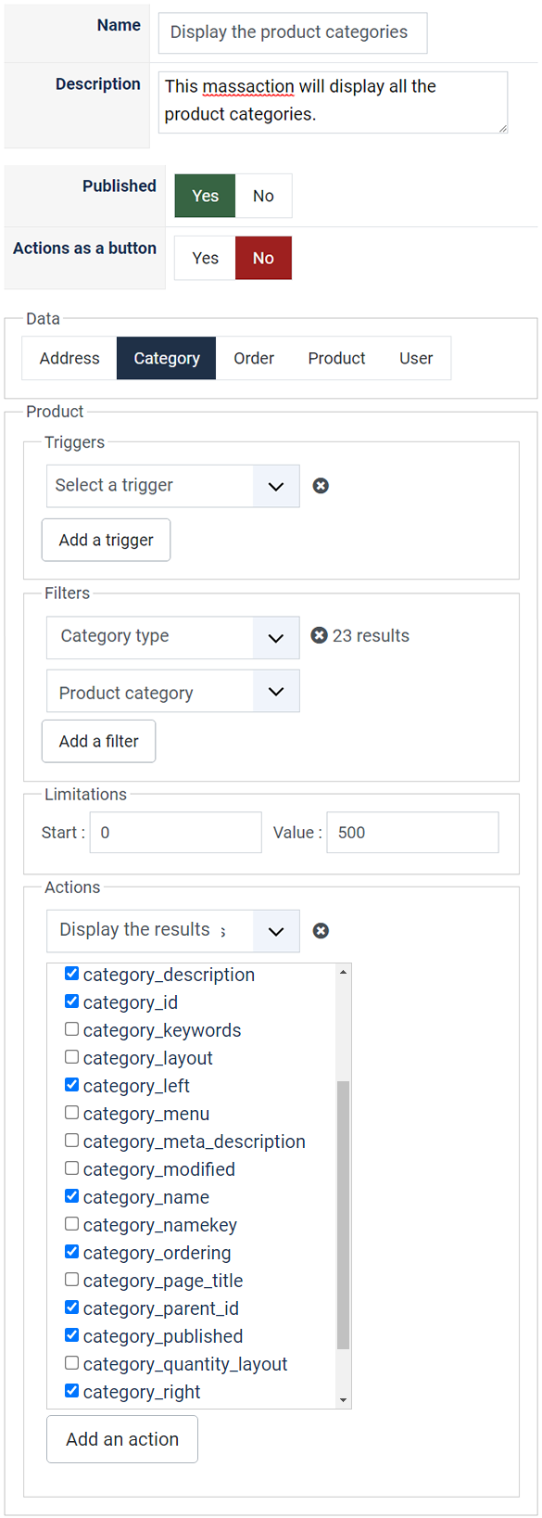Uncheck the category_description checkbox
Viewport: 542px width, 1518px height.
[x=71, y=974]
